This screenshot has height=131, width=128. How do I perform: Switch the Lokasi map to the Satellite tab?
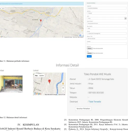(x=41, y=76)
